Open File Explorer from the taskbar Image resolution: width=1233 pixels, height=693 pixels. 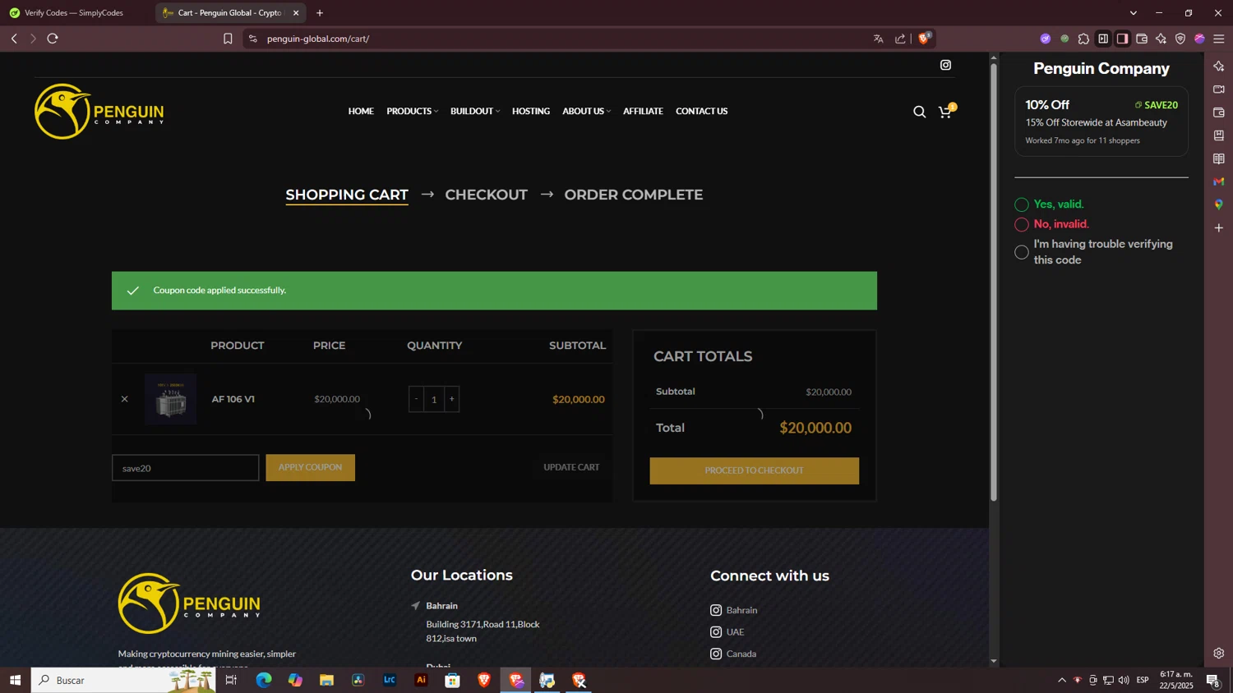coord(327,680)
